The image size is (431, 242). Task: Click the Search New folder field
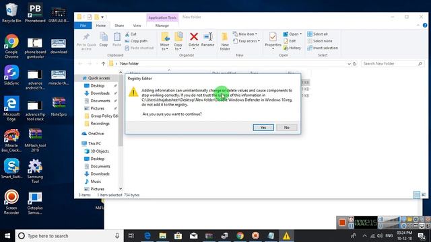(392, 64)
